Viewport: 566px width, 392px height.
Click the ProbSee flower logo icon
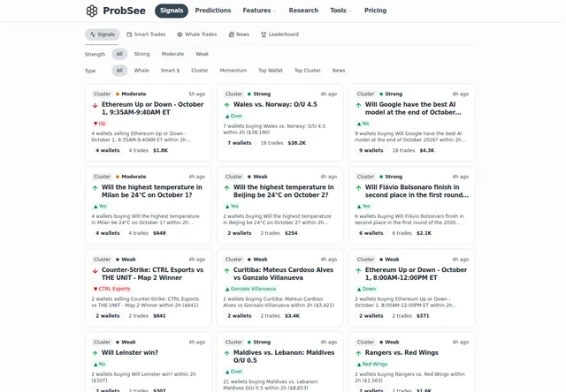click(92, 11)
